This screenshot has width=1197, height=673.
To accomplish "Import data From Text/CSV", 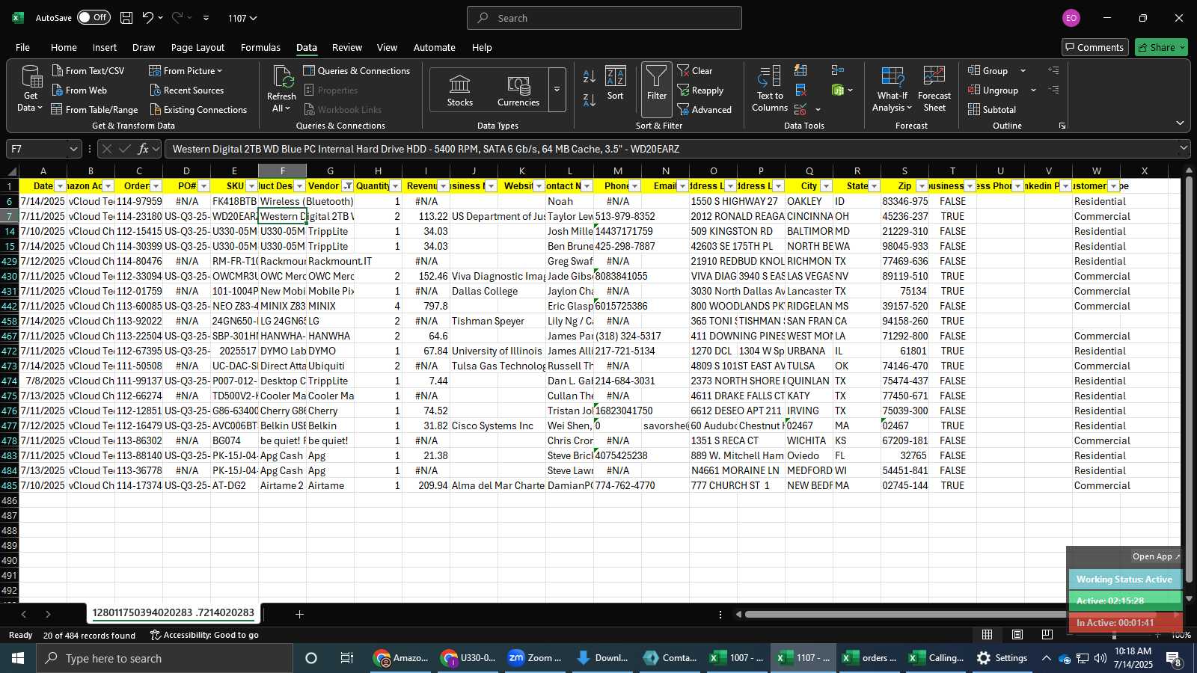I will click(x=88, y=70).
